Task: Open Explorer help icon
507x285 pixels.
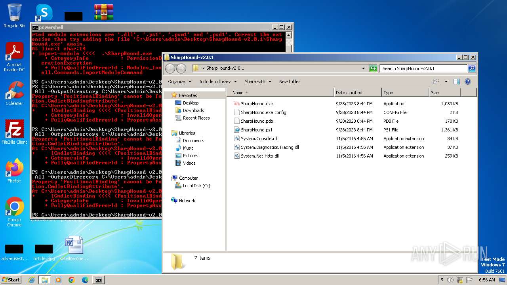Action: 468,82
